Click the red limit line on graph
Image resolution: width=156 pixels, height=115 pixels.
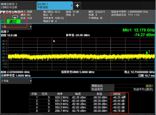(x=81, y=41)
